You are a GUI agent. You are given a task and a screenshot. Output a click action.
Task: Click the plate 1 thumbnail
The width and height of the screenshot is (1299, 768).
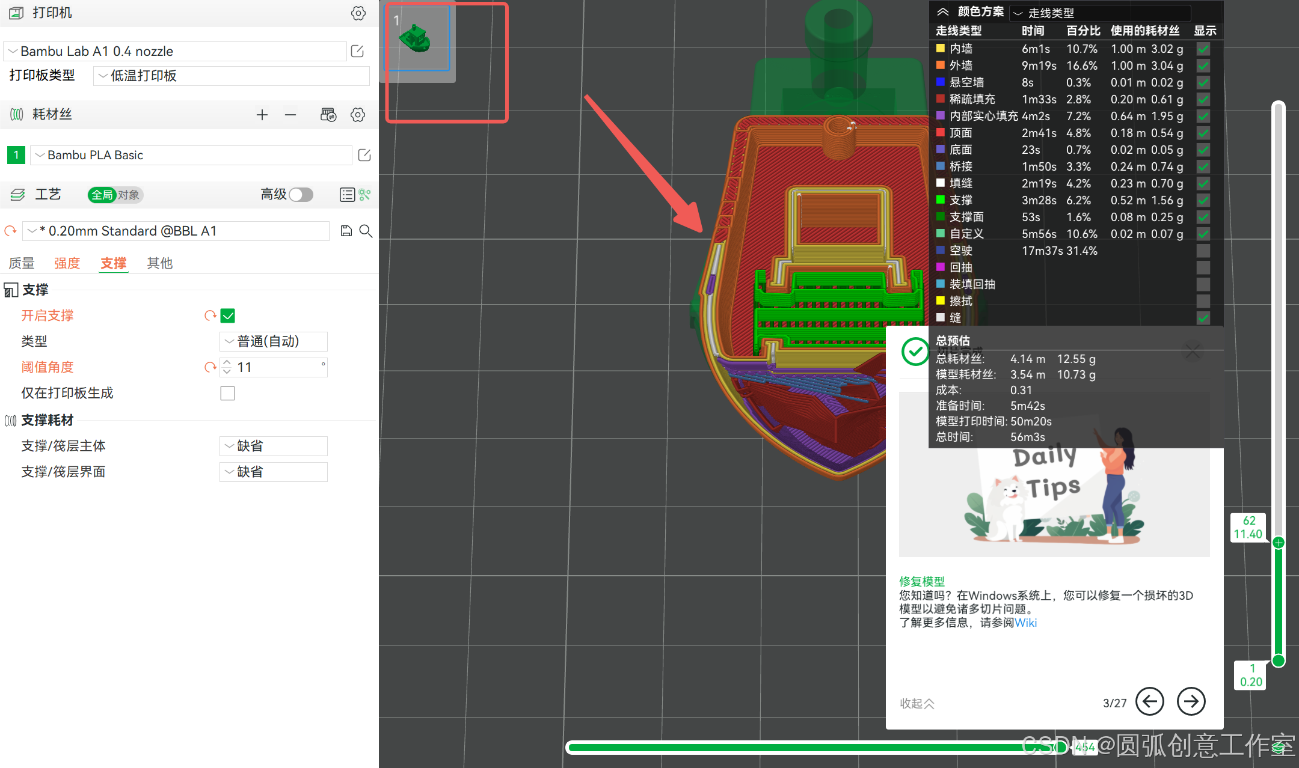click(417, 38)
